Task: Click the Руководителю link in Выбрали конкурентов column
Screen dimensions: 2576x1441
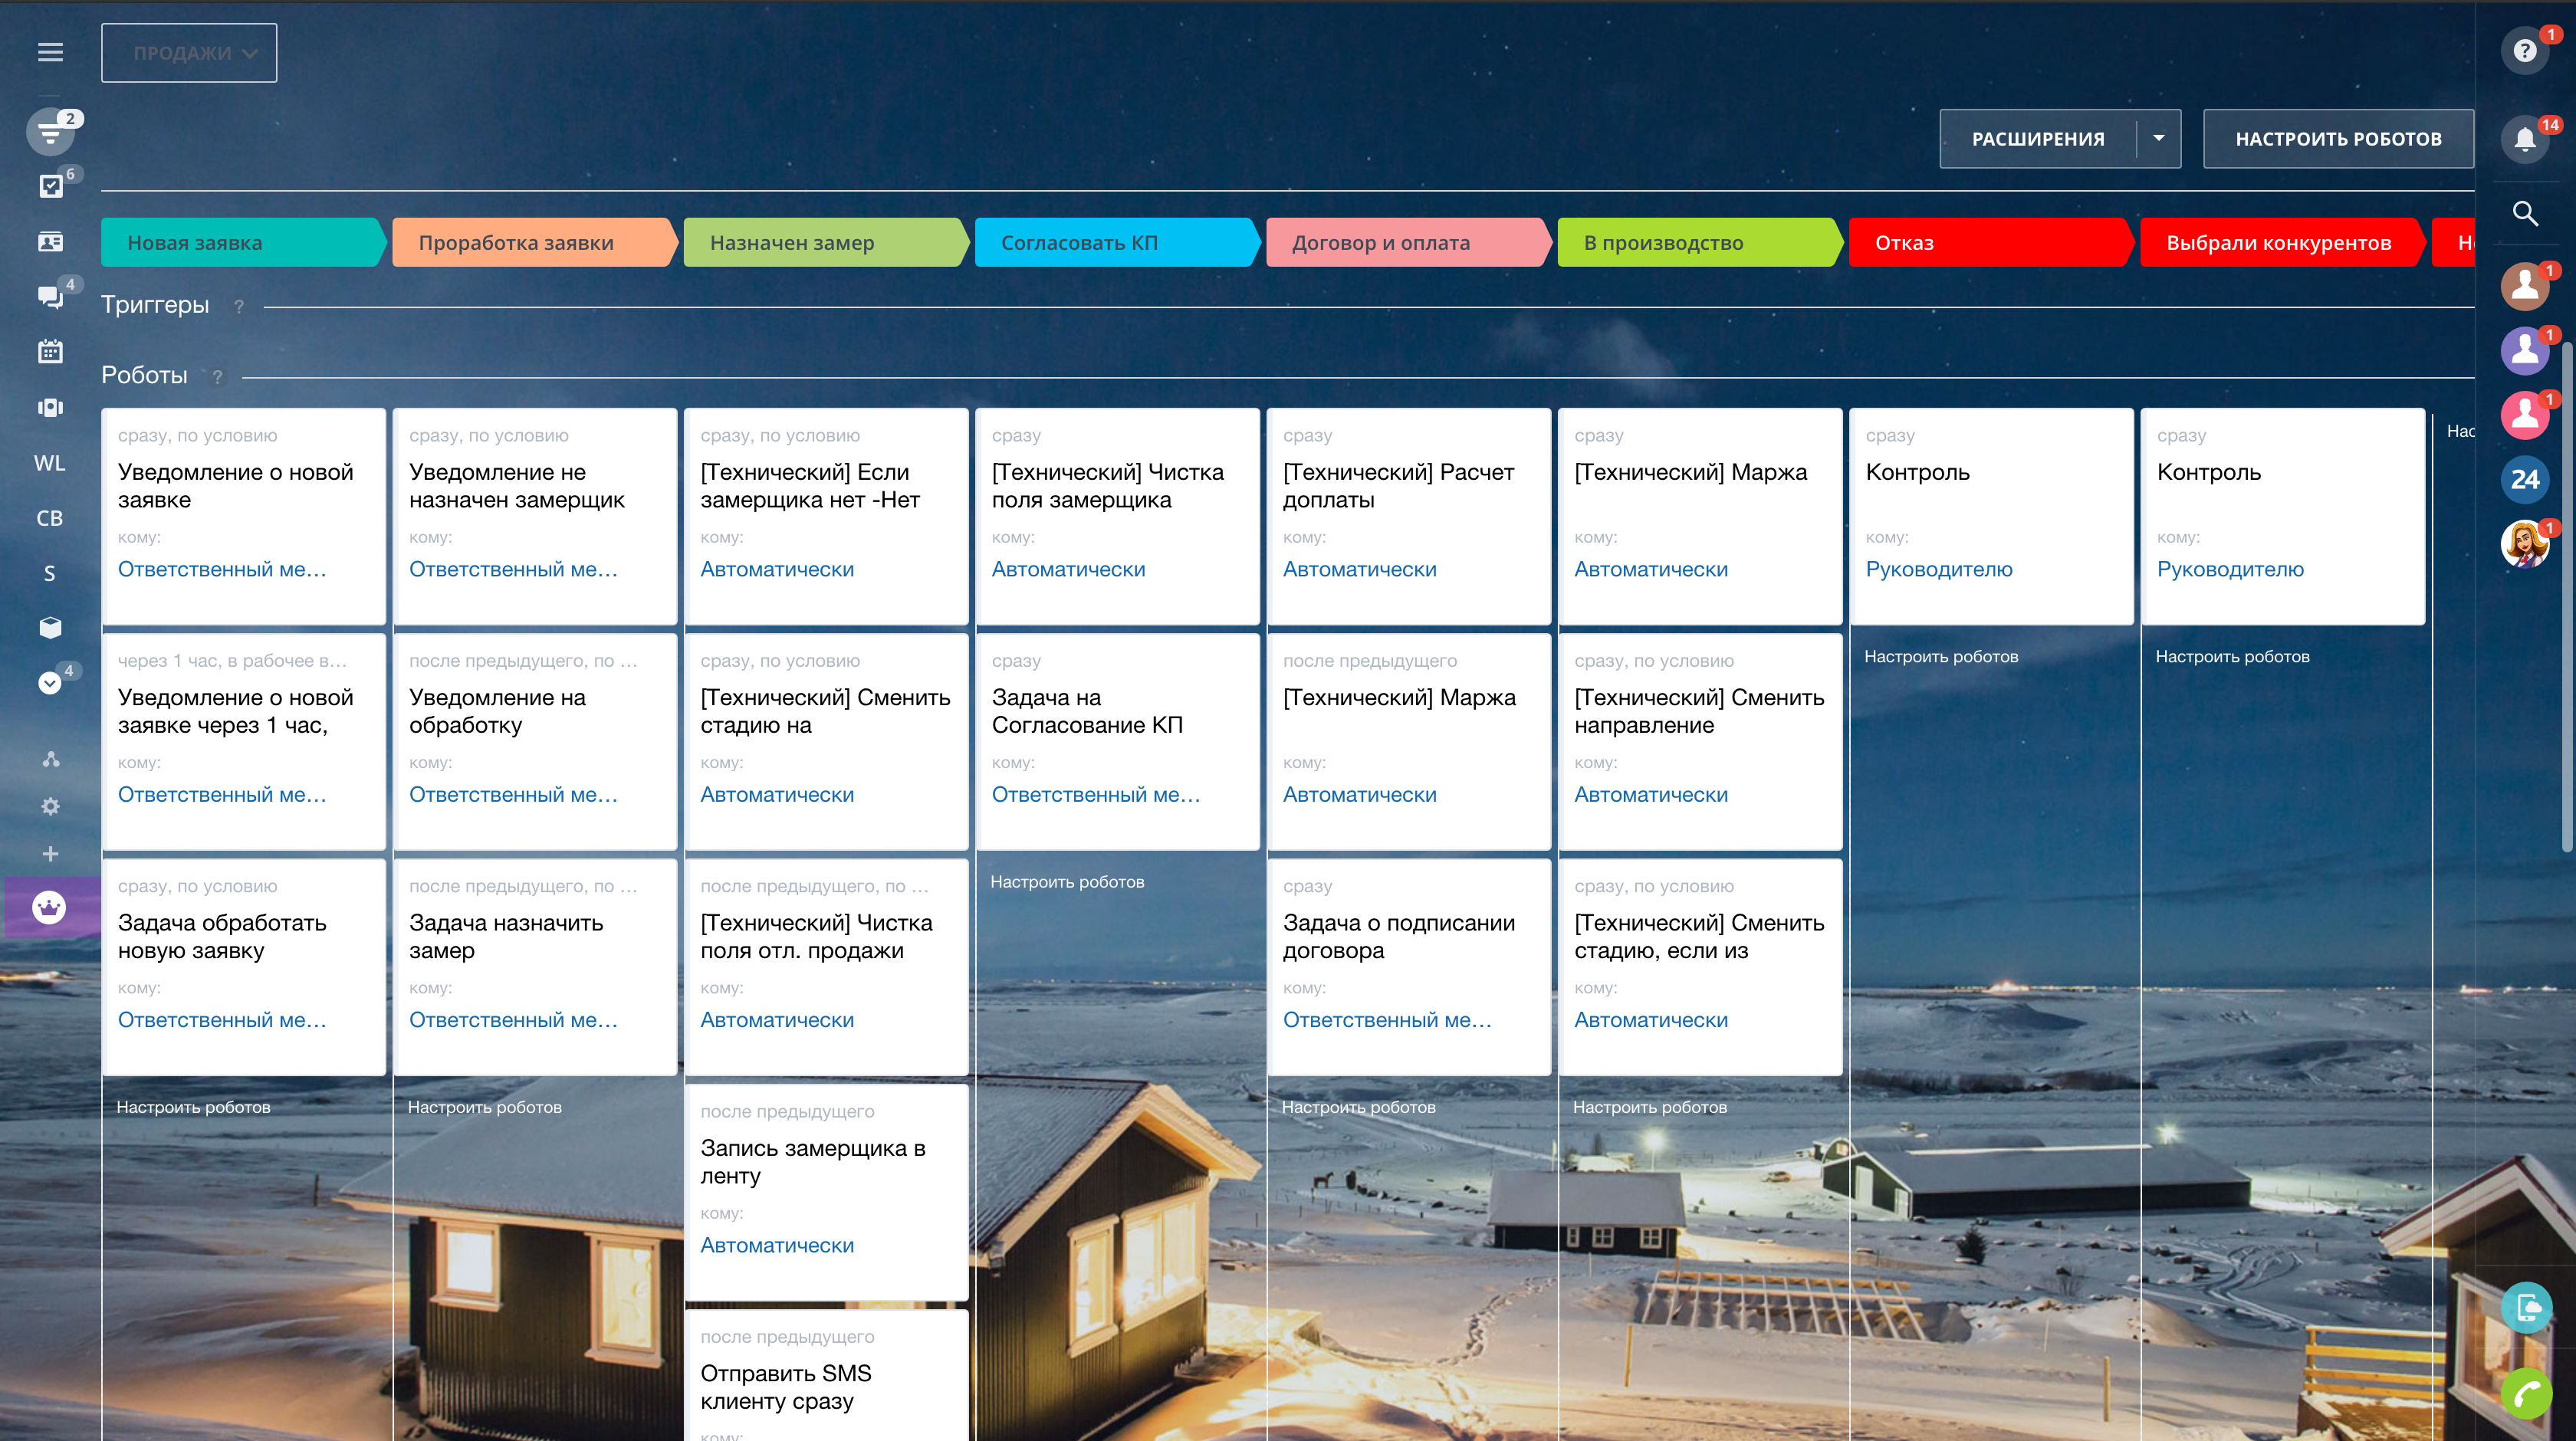Action: pos(2230,569)
